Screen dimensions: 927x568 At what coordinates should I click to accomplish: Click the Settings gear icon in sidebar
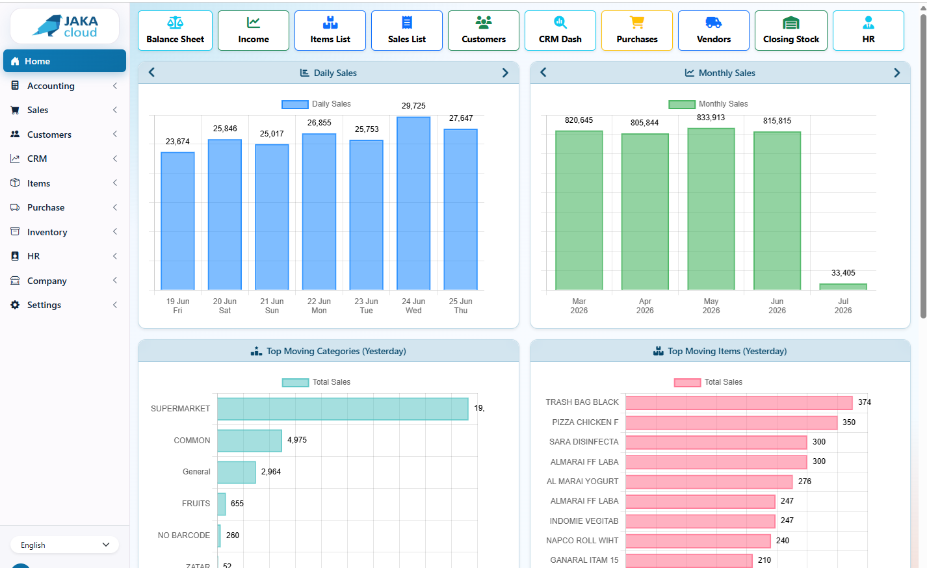pos(15,305)
